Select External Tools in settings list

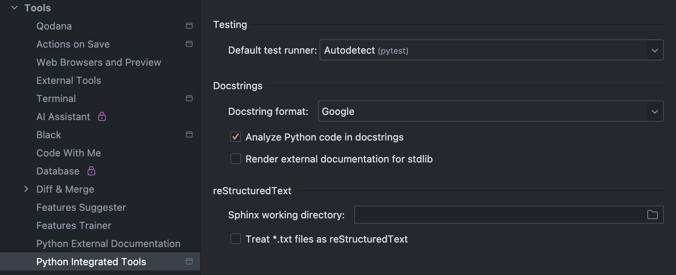pyautogui.click(x=69, y=80)
